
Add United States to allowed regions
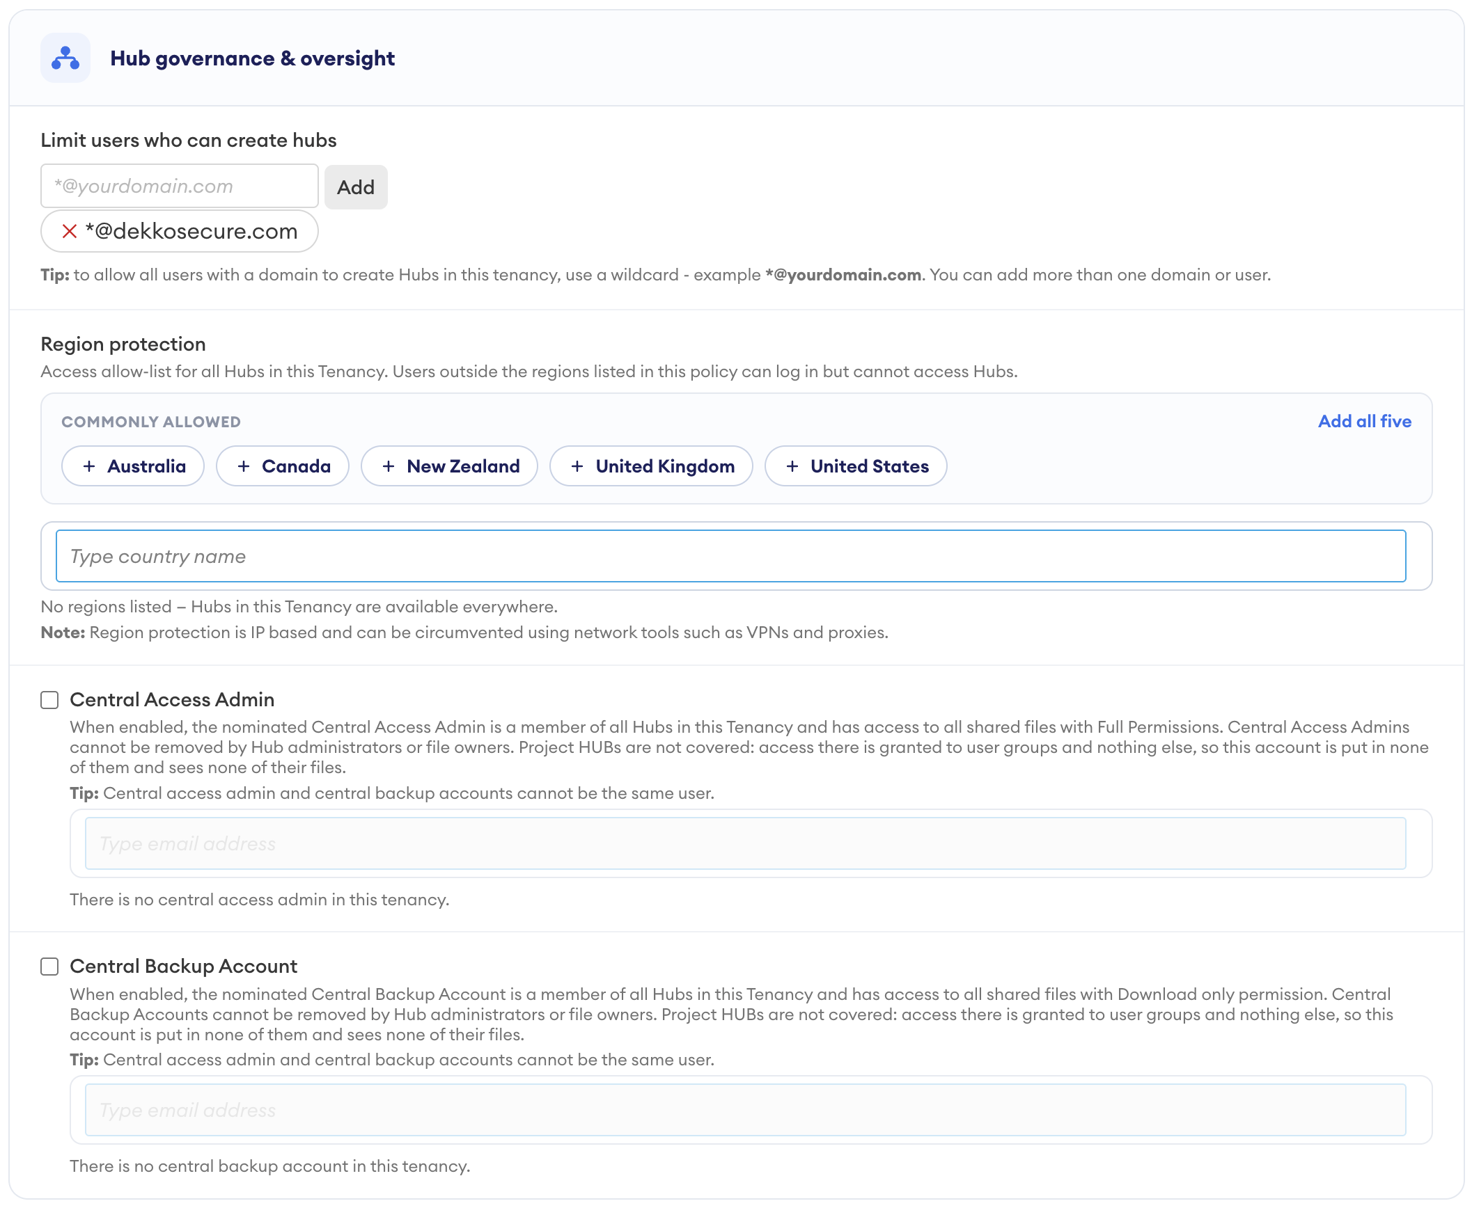856,466
